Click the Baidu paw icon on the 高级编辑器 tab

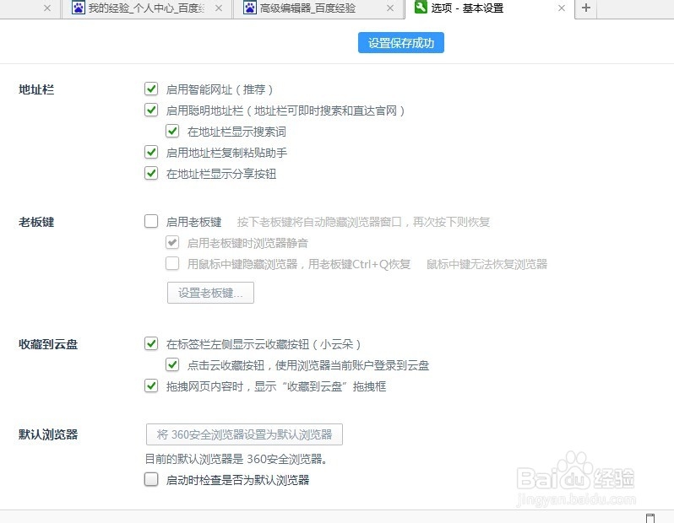(x=250, y=8)
